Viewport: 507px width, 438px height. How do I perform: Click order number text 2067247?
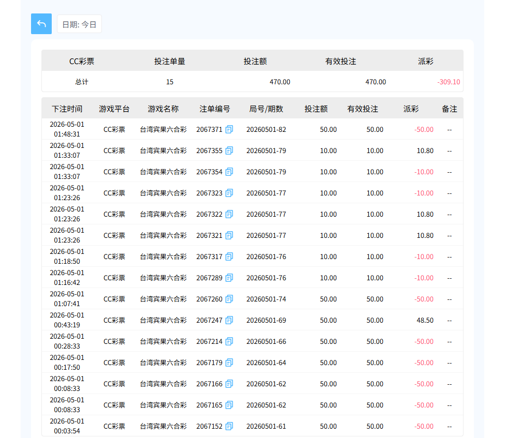coord(209,320)
